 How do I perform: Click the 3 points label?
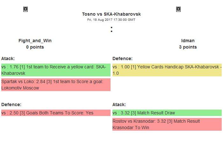(188, 47)
